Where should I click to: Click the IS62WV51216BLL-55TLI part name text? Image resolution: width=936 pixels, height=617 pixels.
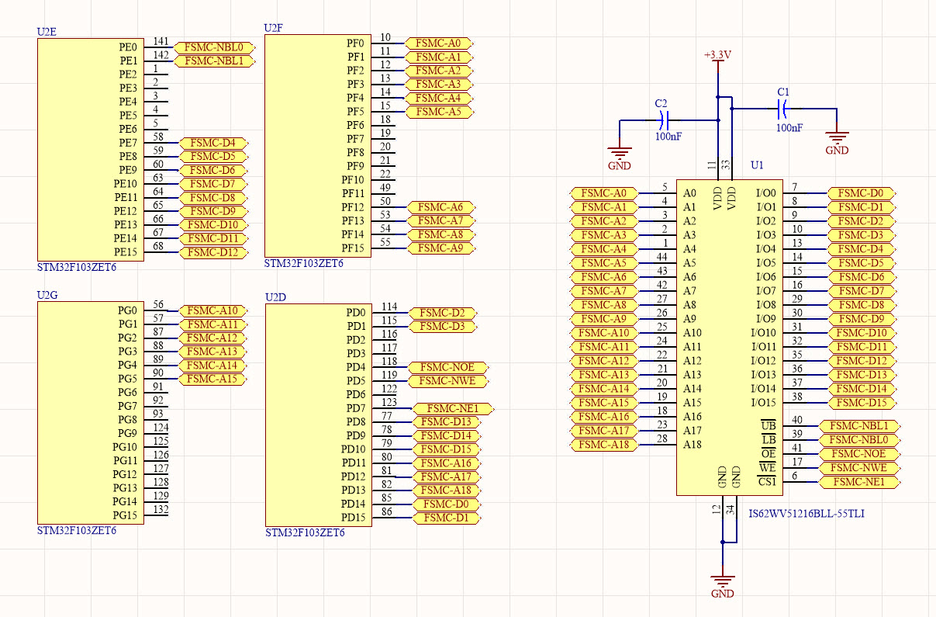(807, 514)
